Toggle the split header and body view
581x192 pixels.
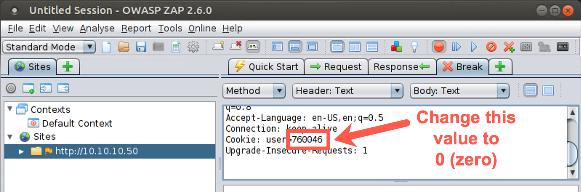click(x=530, y=91)
